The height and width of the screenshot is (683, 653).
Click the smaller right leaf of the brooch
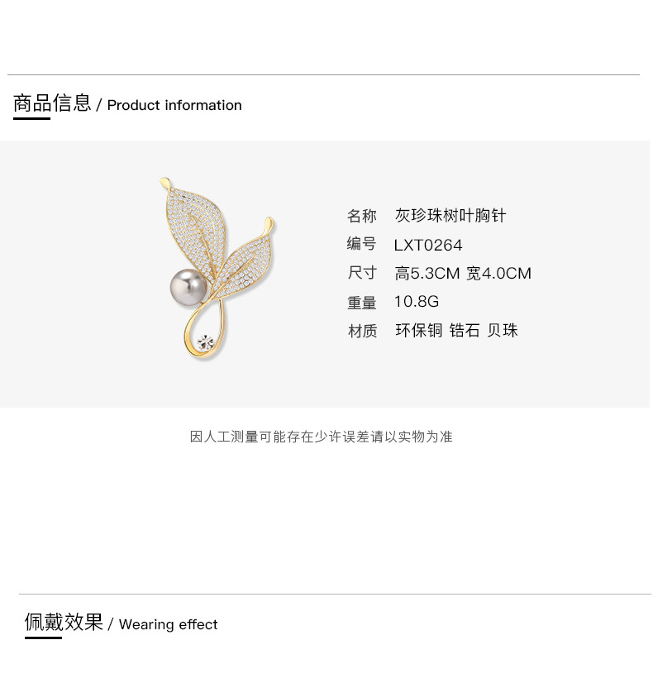(244, 260)
